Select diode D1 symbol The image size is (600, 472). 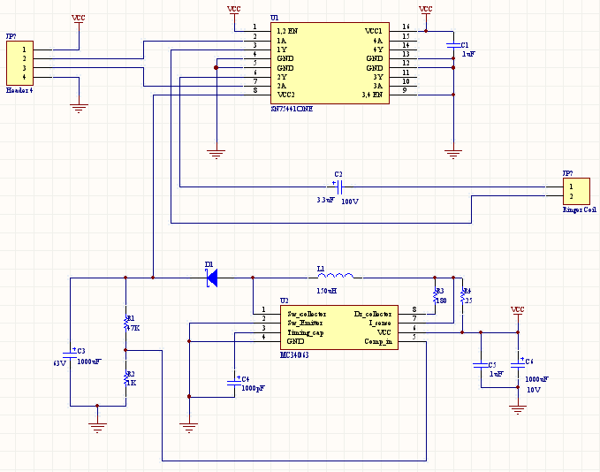tap(211, 278)
